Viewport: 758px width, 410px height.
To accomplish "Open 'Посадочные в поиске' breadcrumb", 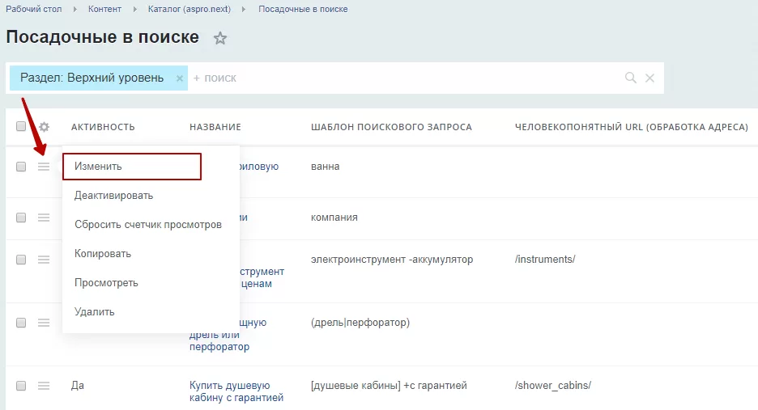I will [303, 9].
